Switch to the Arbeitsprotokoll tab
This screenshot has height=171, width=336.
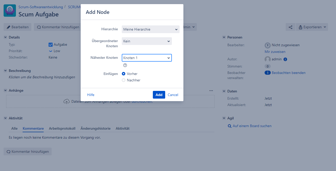tap(62, 128)
